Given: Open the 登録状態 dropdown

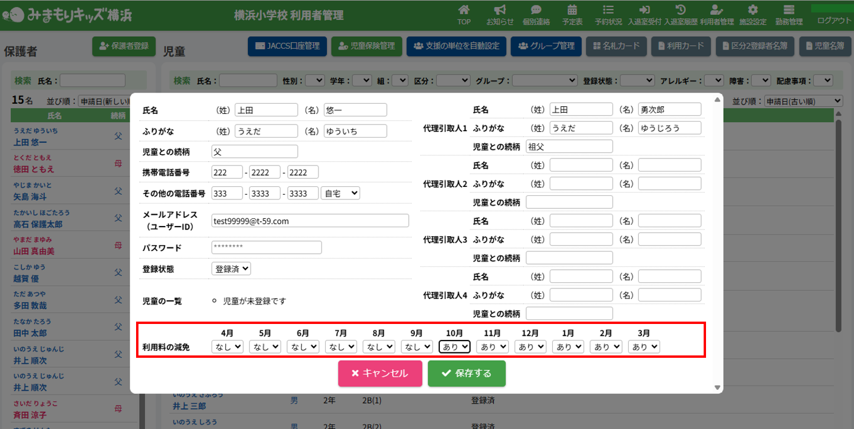Looking at the screenshot, I should [231, 269].
